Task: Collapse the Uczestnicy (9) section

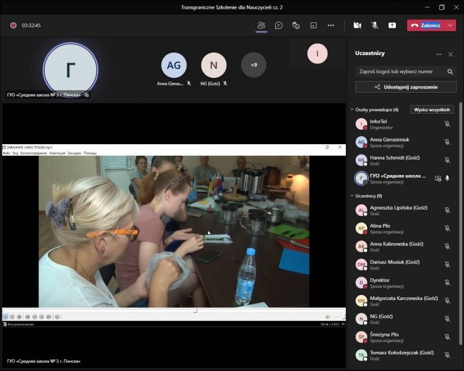Action: click(352, 196)
